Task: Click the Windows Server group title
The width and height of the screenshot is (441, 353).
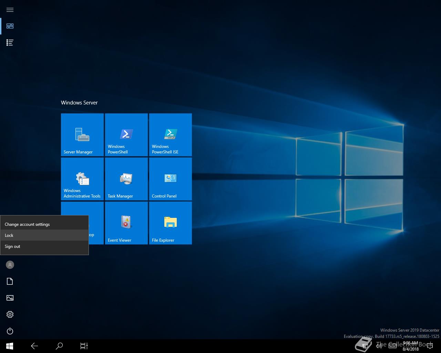Action: tap(79, 103)
